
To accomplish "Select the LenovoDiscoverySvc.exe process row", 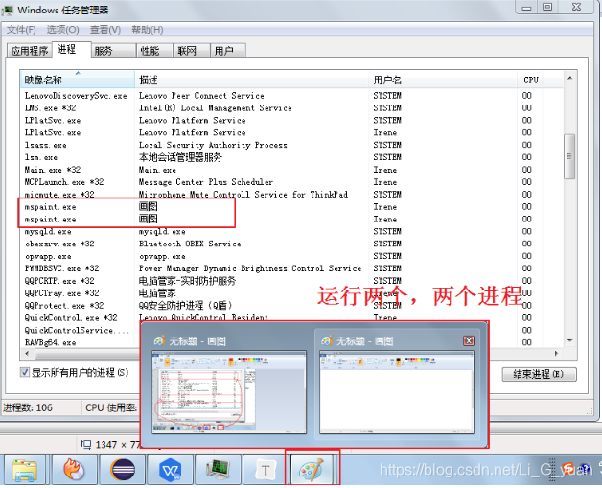I will tap(291, 96).
